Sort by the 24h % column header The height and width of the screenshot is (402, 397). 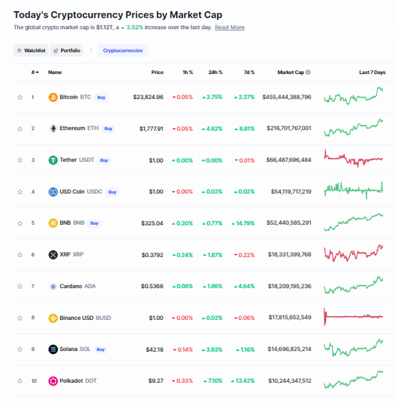215,72
